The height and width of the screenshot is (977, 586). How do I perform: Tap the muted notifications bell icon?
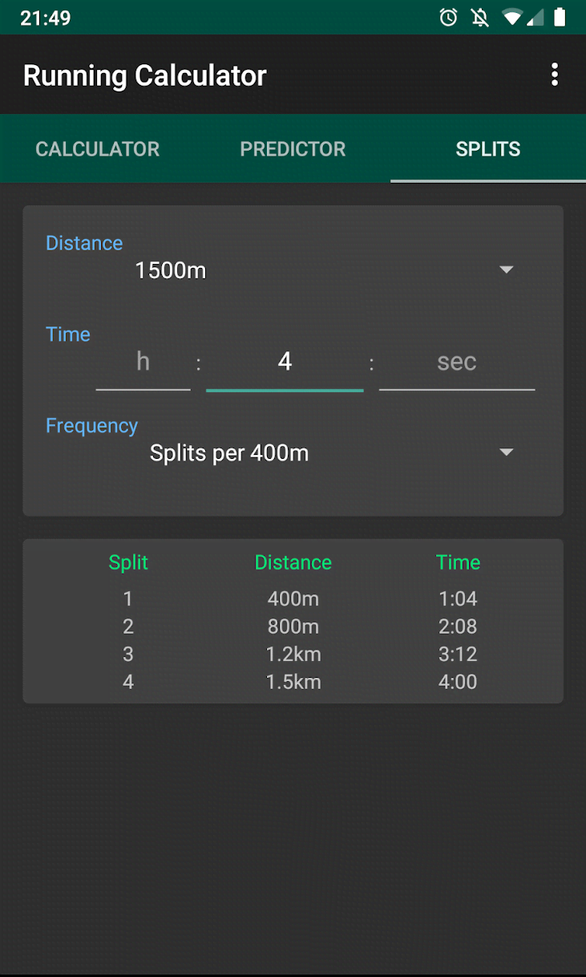(x=480, y=17)
